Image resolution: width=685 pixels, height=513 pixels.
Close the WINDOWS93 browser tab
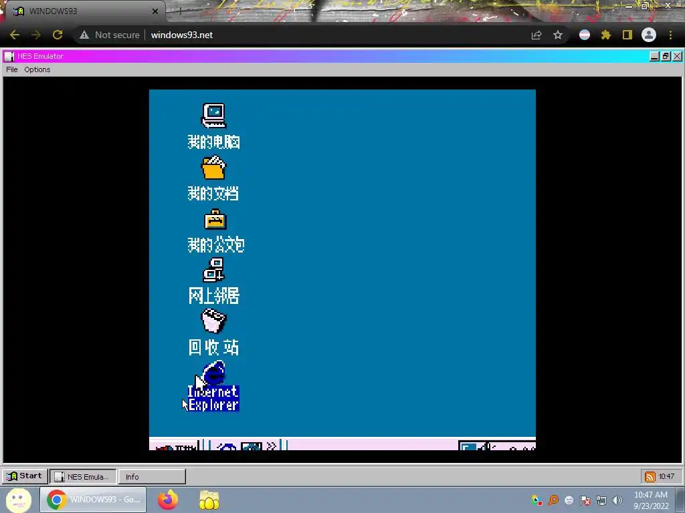(x=155, y=11)
